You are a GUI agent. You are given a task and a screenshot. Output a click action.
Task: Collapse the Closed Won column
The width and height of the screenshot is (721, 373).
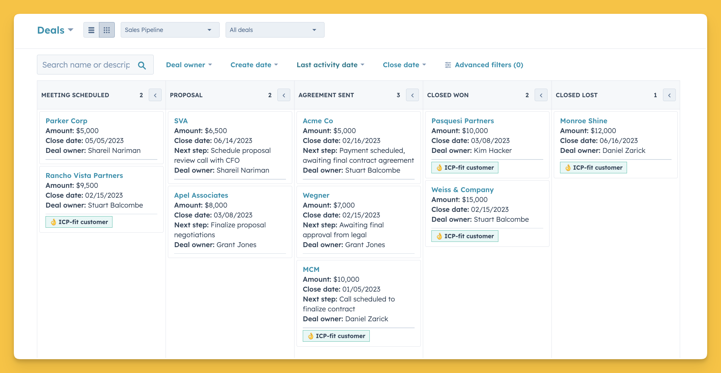pos(541,95)
